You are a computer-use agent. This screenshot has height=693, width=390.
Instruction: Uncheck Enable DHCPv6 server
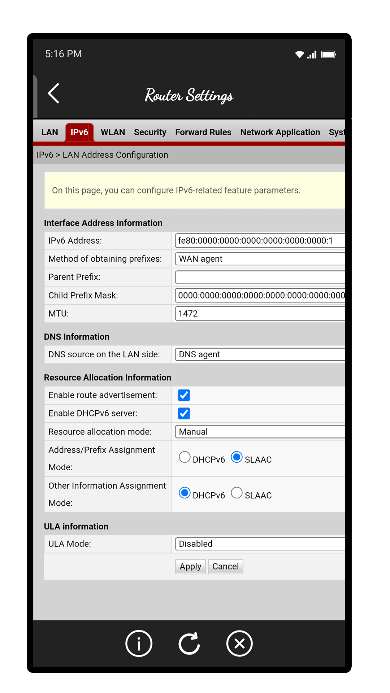(184, 413)
